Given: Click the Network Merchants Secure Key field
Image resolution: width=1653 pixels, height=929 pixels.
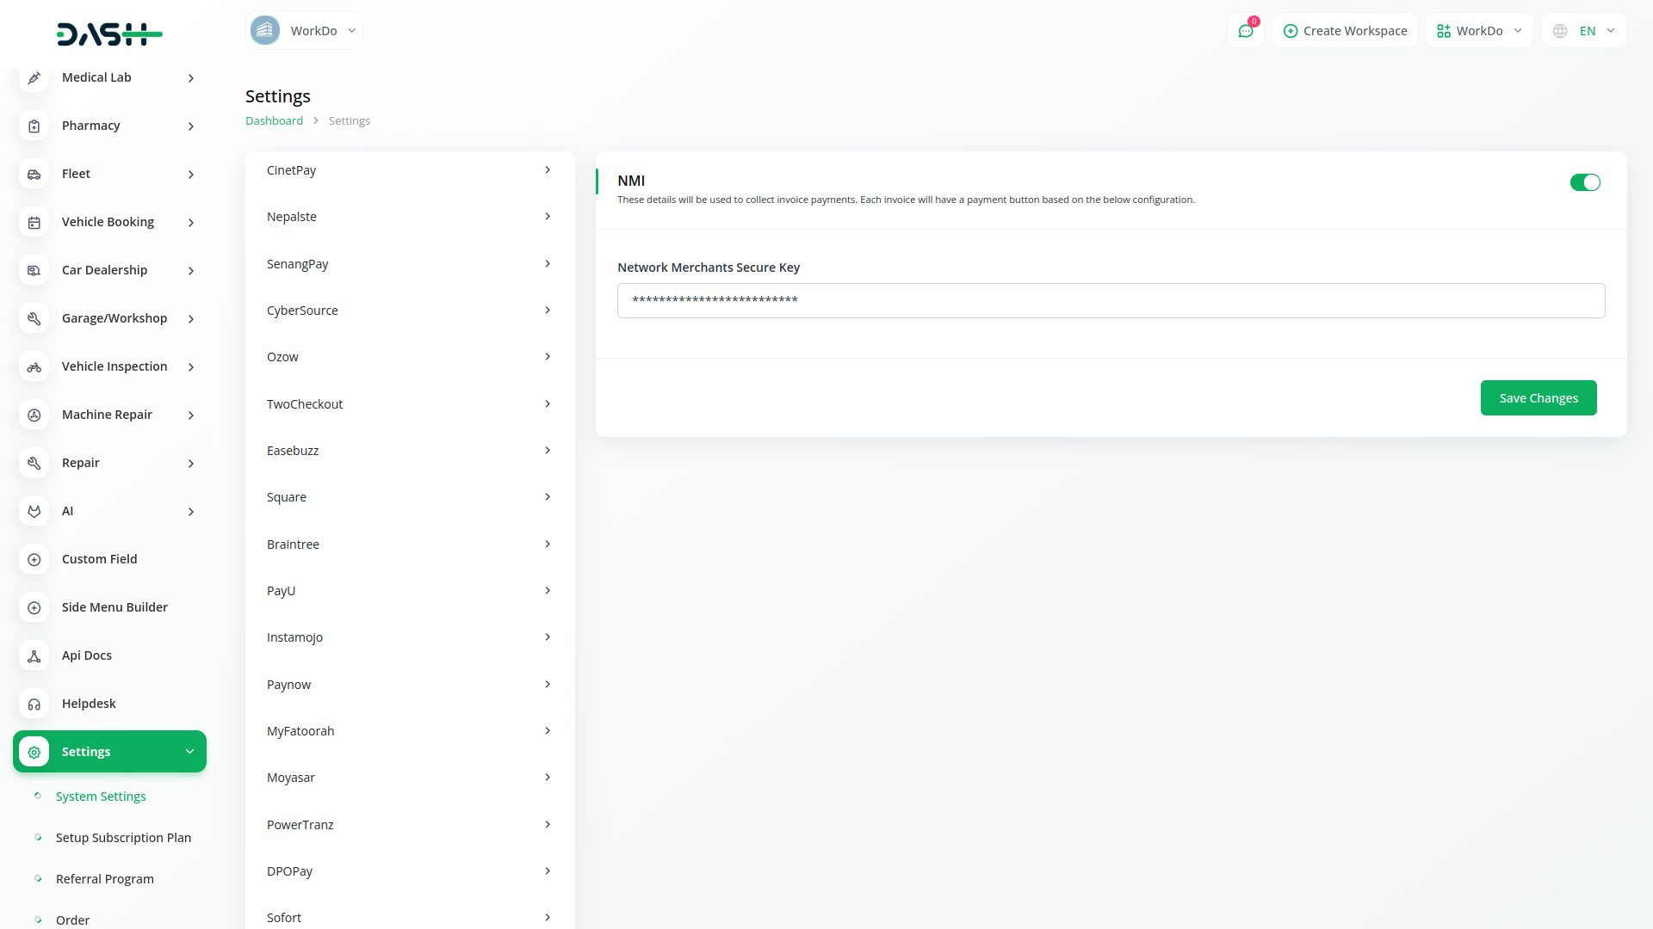Looking at the screenshot, I should coord(1111,301).
